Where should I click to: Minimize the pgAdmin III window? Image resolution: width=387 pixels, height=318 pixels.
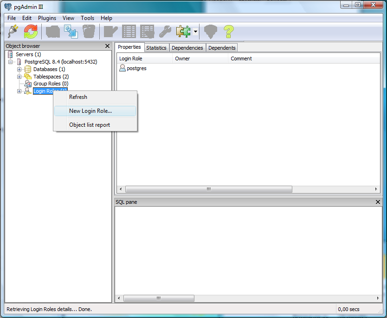[x=346, y=5]
